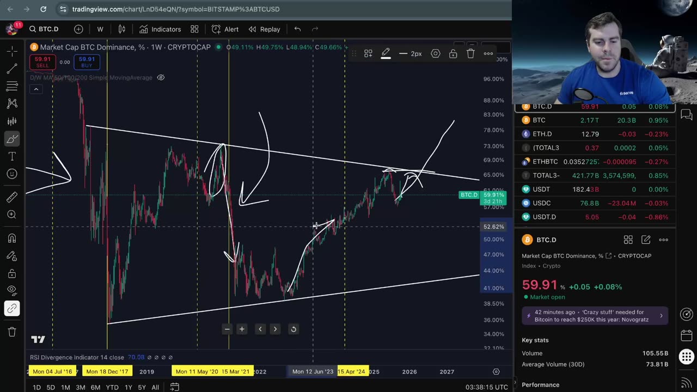
Task: Collapse the indicator legend chevron
Action: click(36, 89)
